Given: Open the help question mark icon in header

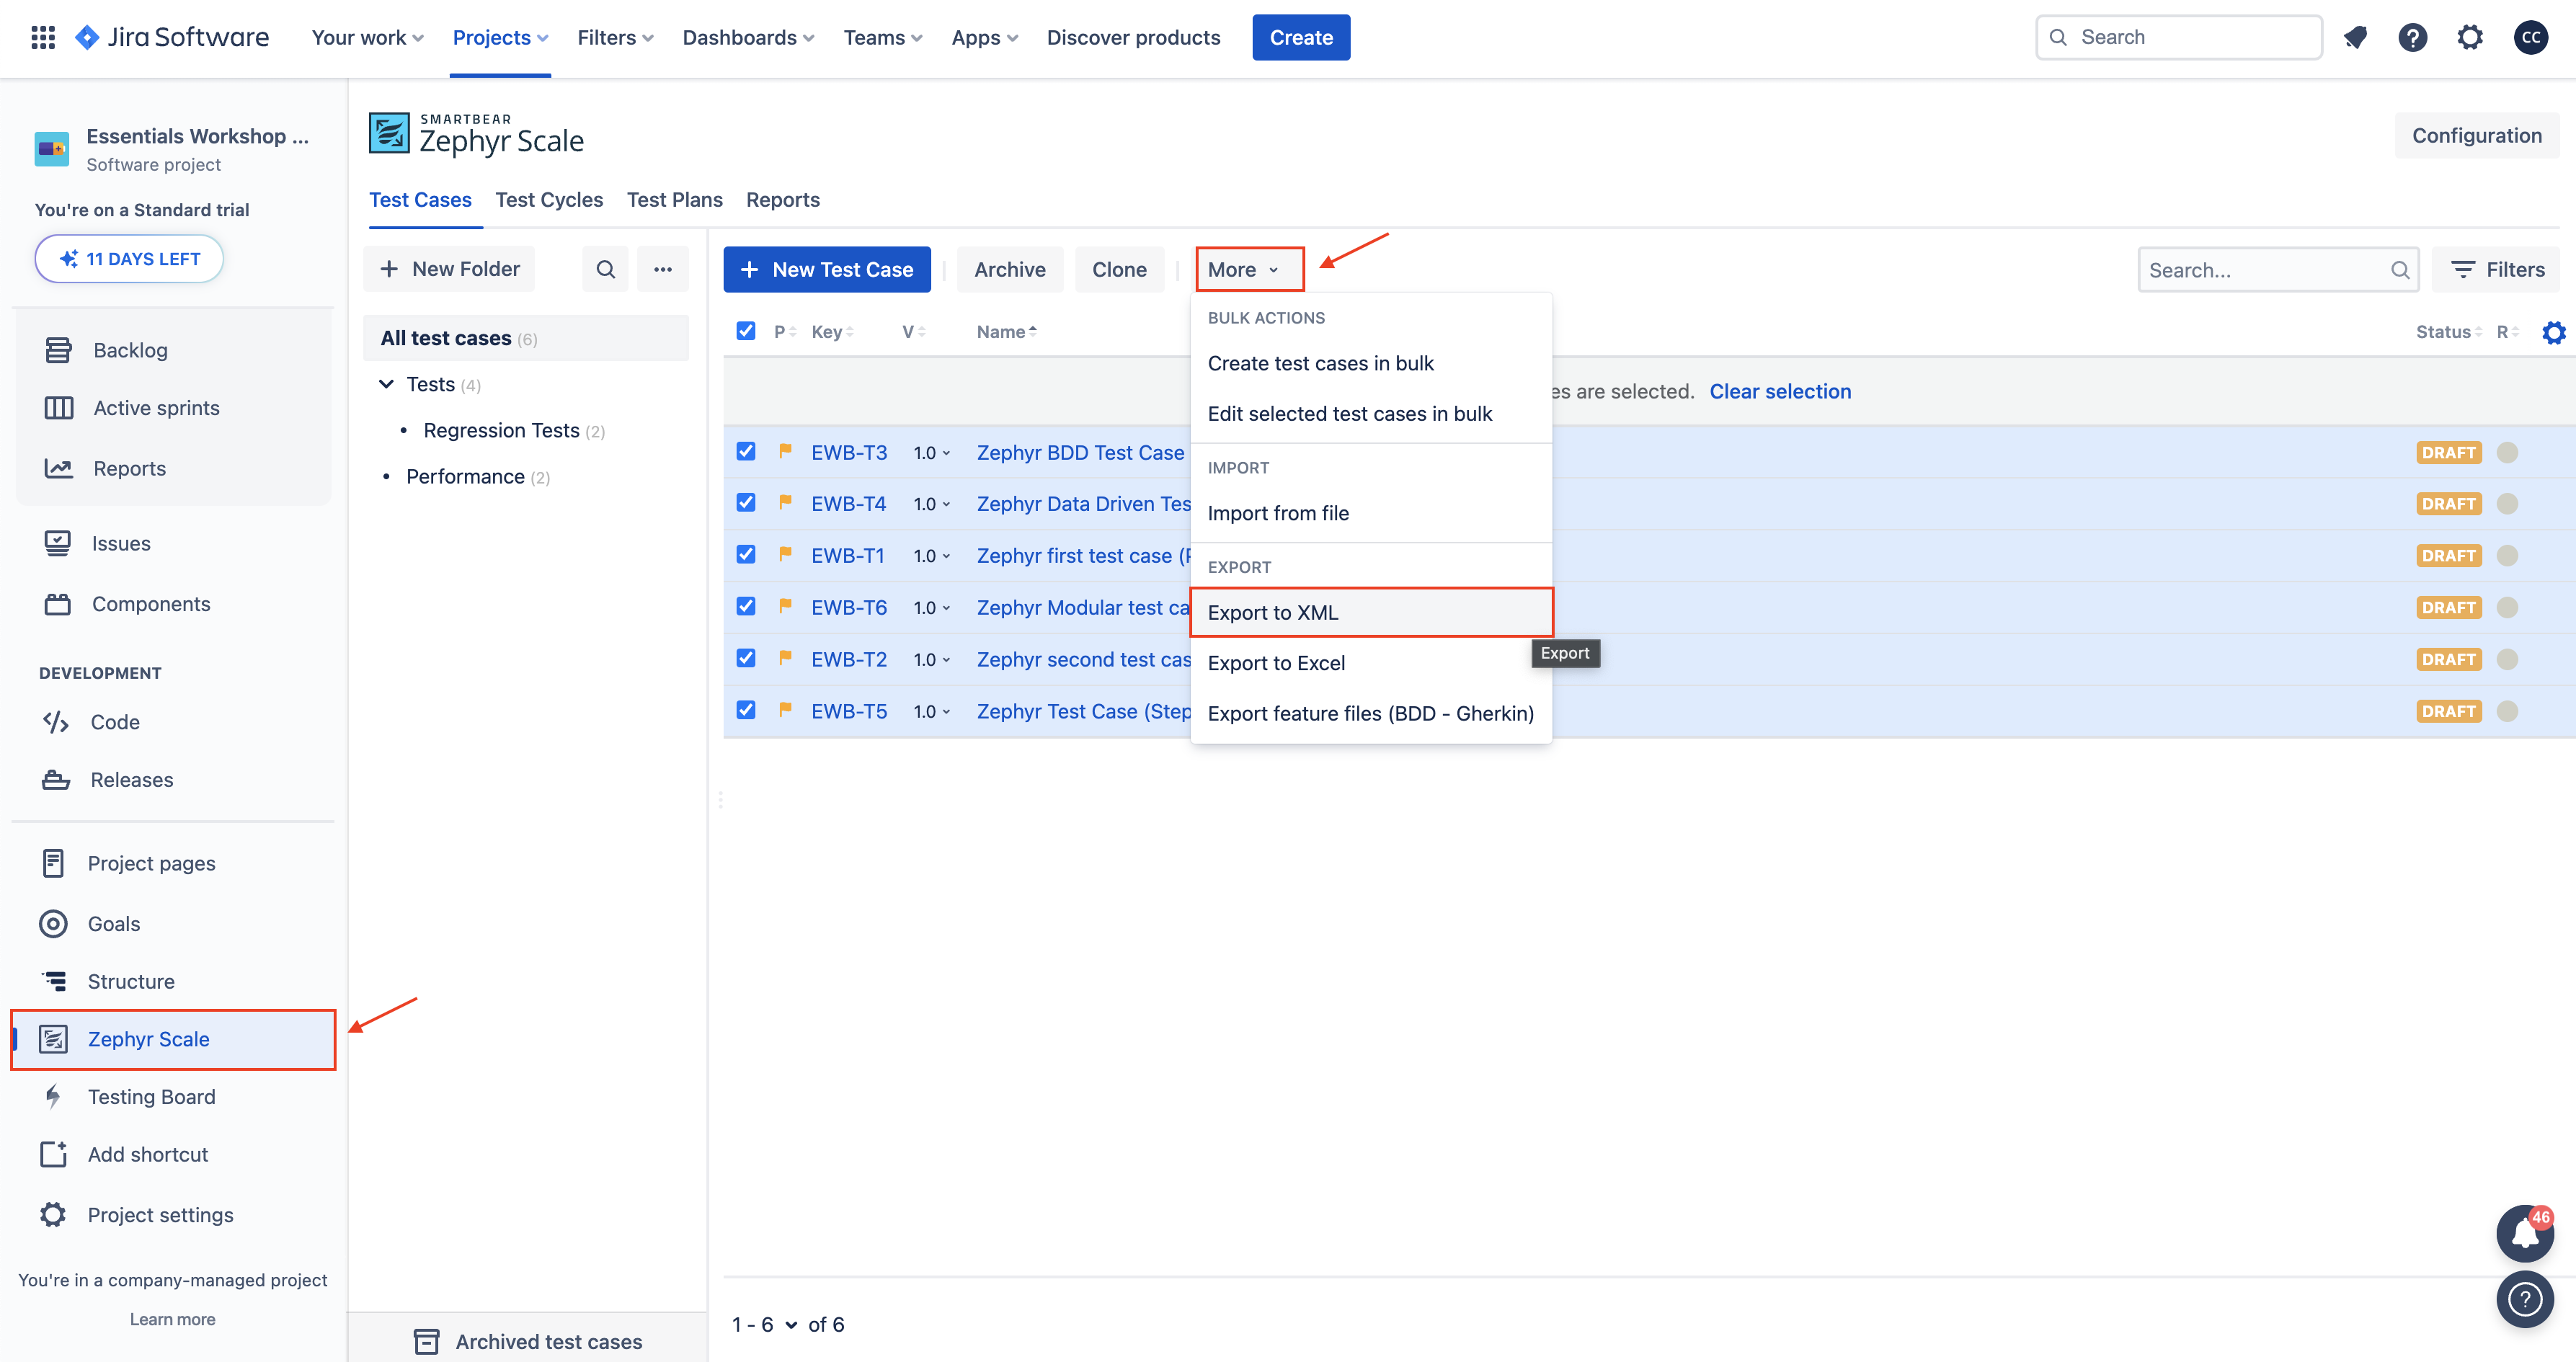Looking at the screenshot, I should [2412, 37].
